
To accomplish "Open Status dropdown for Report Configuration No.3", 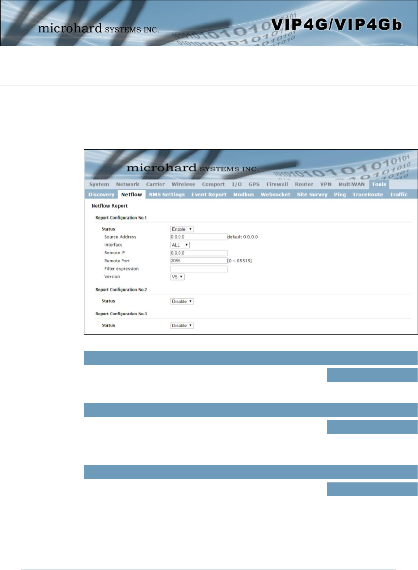I will tap(182, 326).
